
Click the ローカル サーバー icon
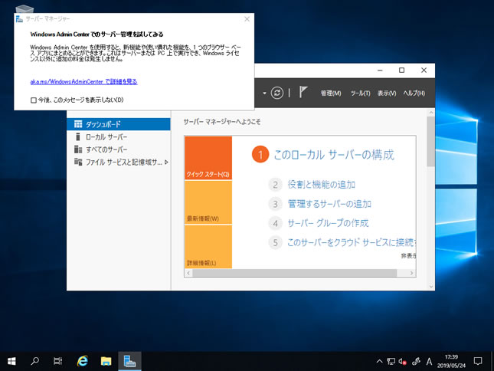[x=78, y=136]
